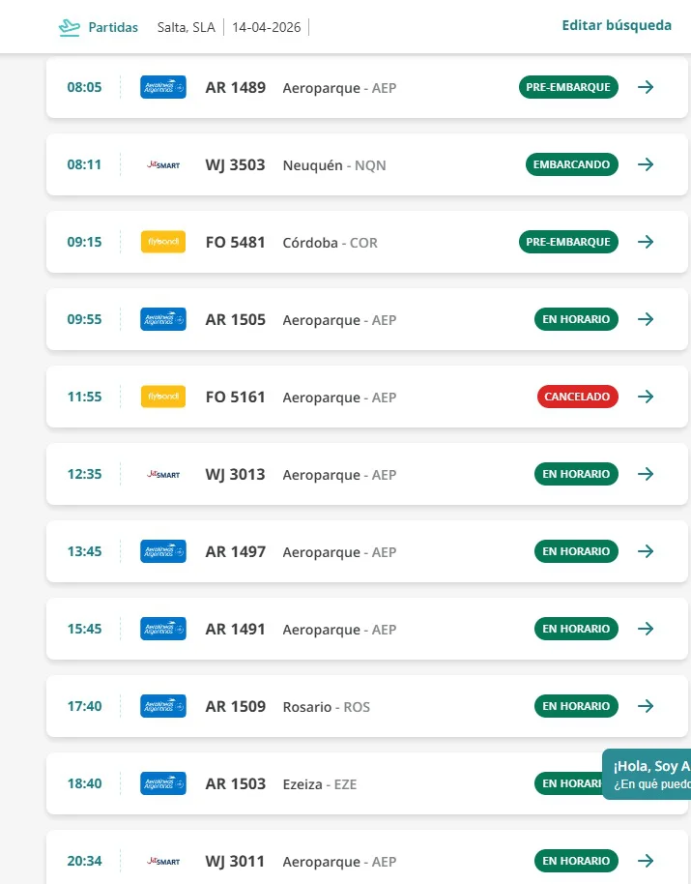Click JetSmart logo on WJ 3503 row

(x=163, y=164)
